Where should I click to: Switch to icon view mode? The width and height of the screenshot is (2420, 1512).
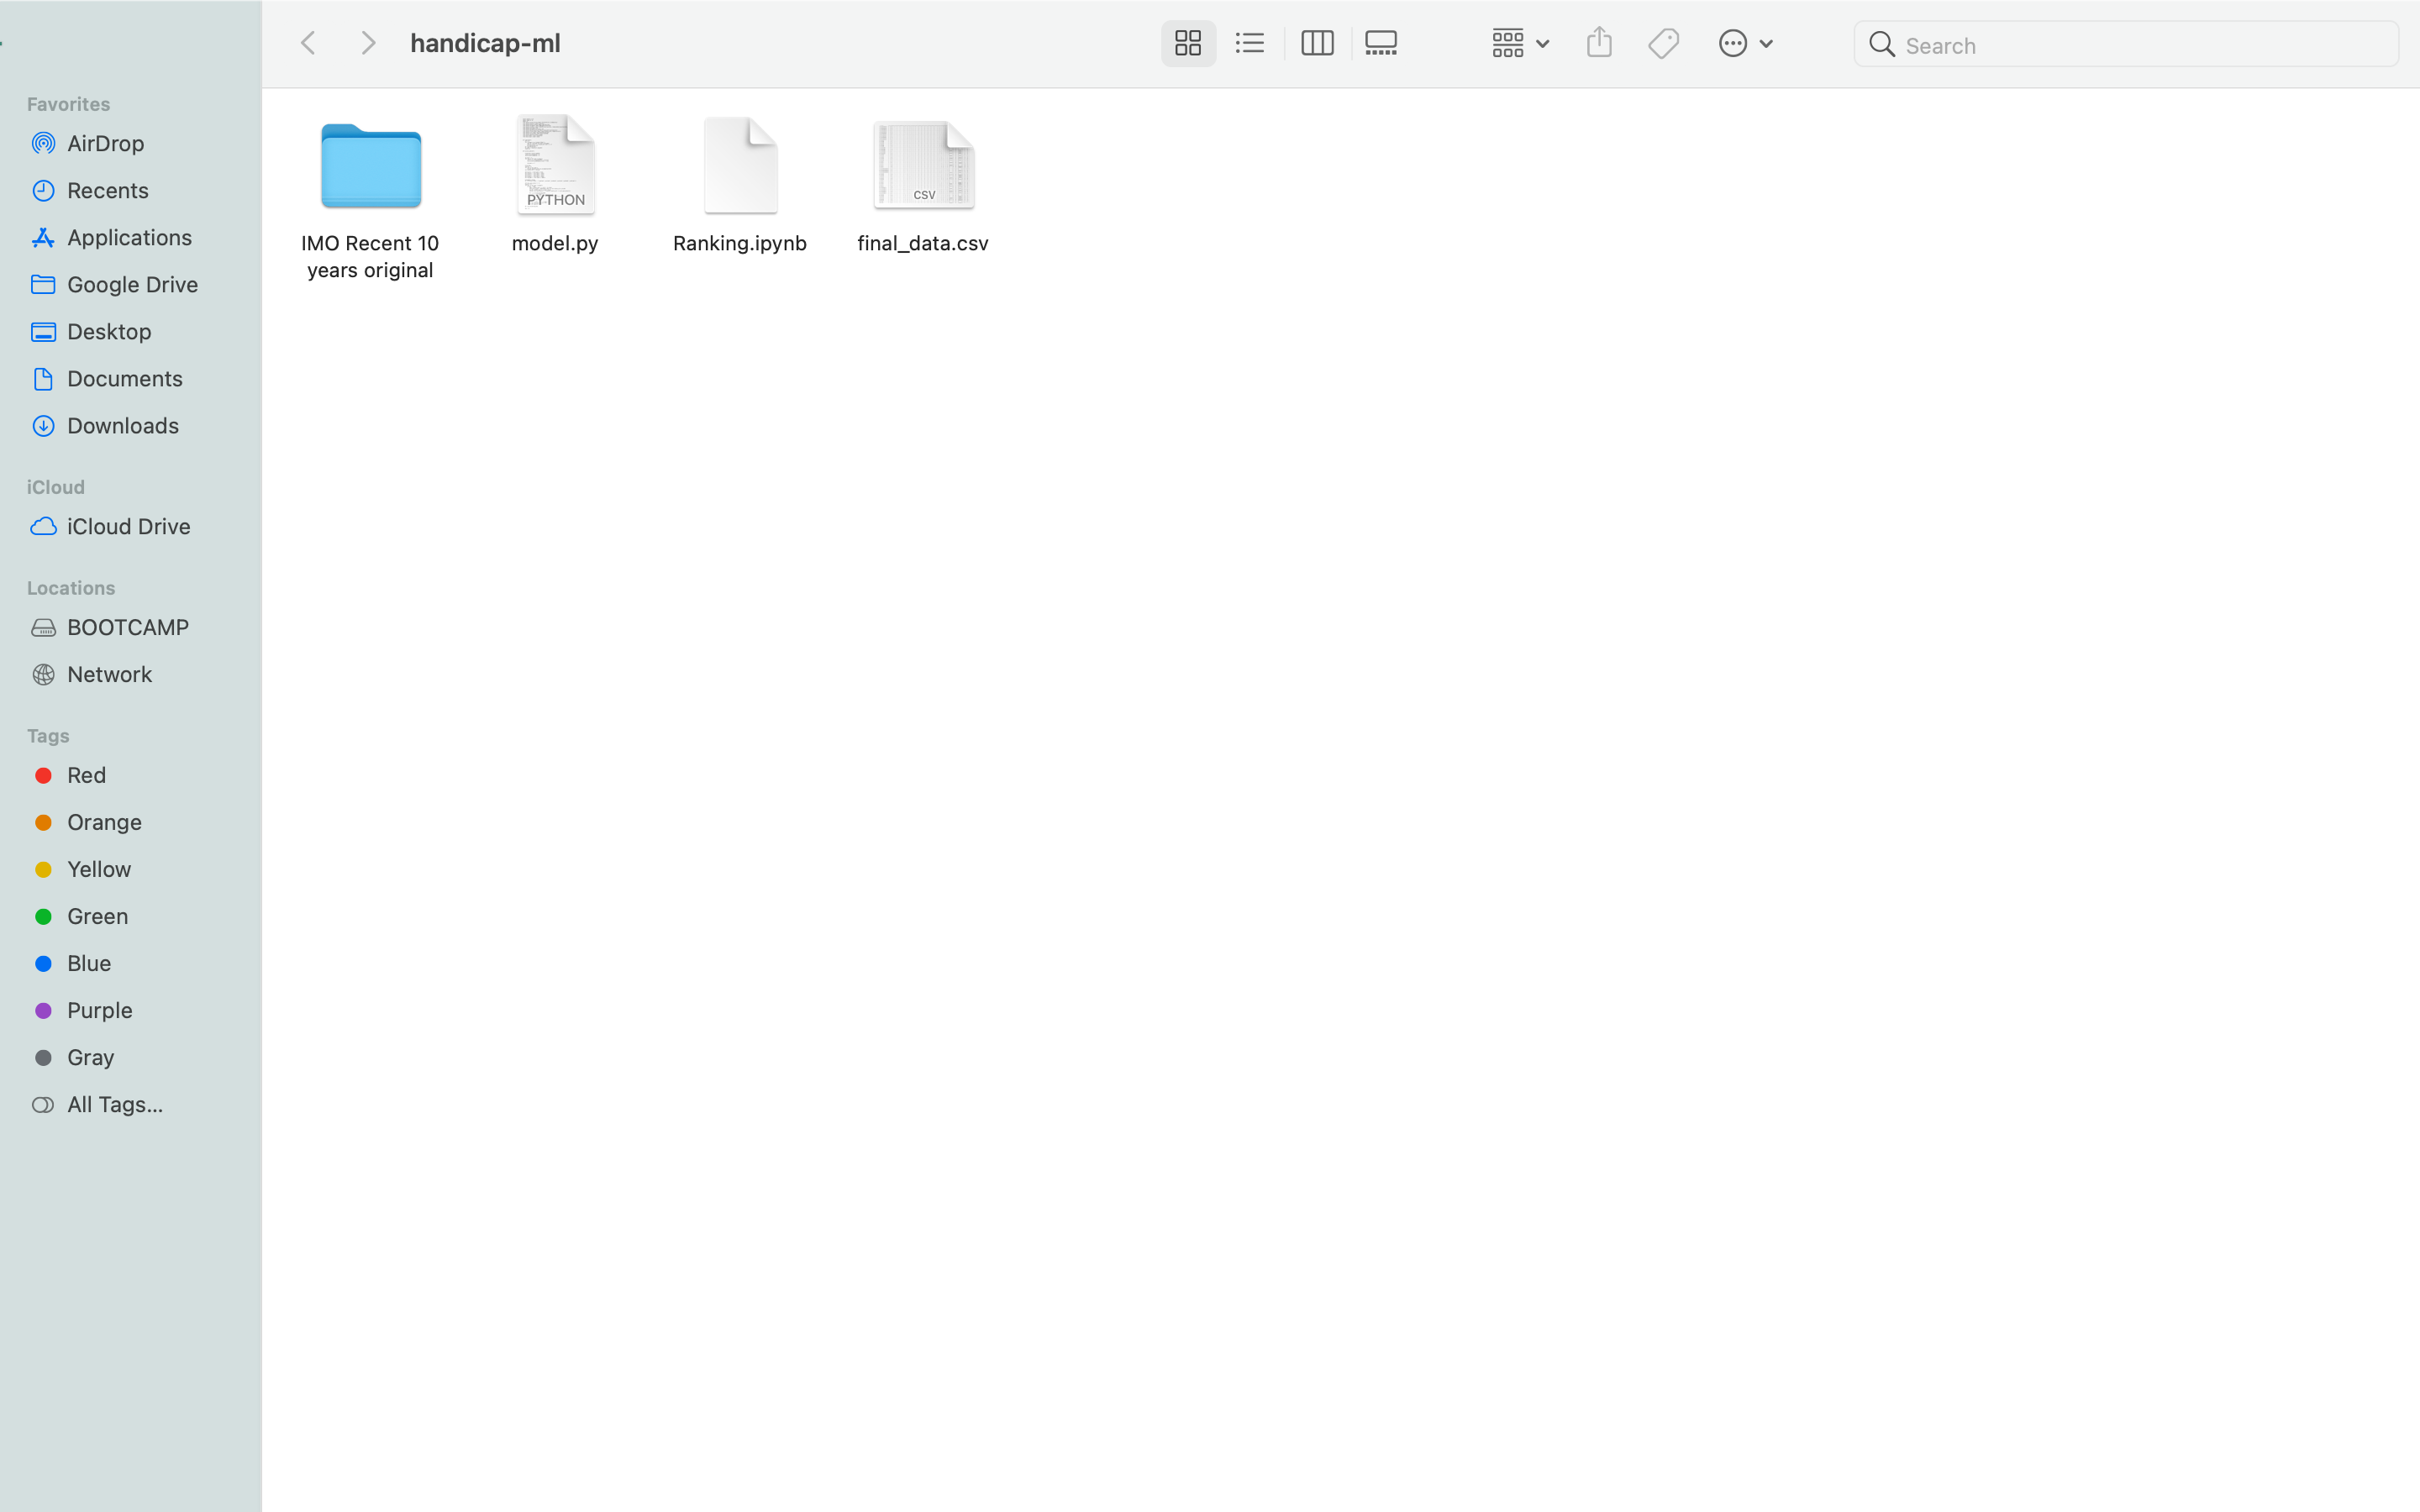point(1188,43)
